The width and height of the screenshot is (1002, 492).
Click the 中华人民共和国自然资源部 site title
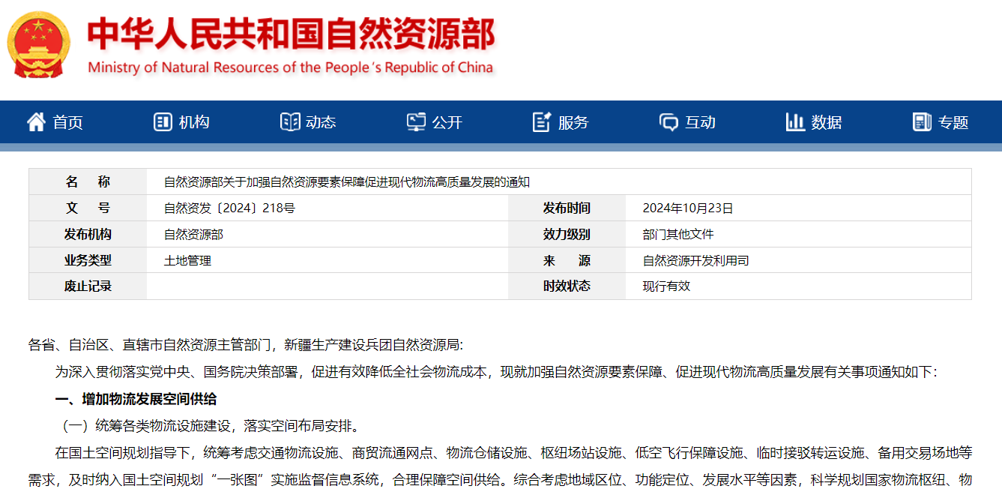tap(291, 34)
